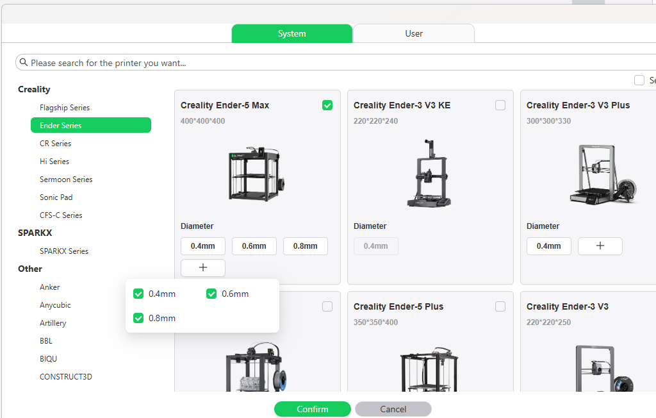
Task: Select SPARKX Series in the sidebar
Action: coord(64,251)
